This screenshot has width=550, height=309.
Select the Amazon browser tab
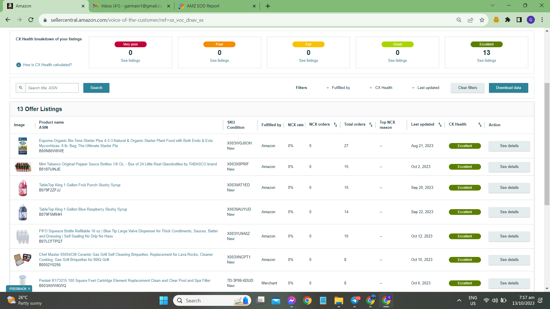coord(46,6)
